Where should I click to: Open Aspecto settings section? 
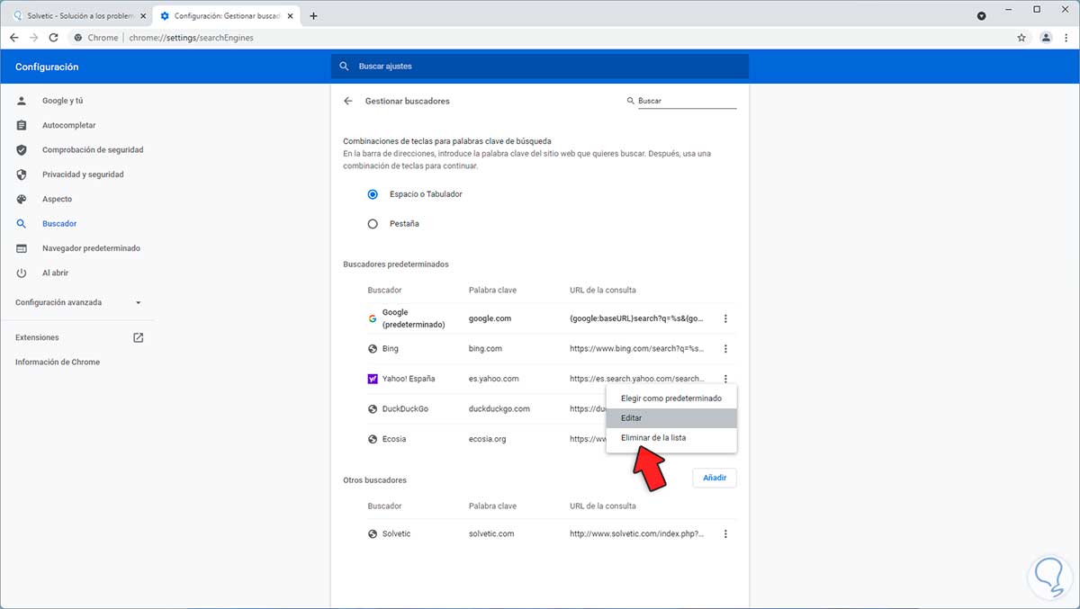pyautogui.click(x=57, y=199)
